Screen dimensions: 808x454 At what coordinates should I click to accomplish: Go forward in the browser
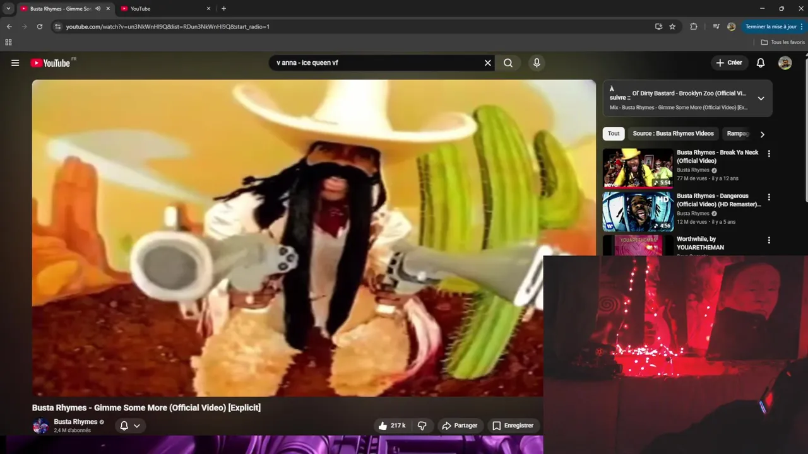click(x=25, y=26)
